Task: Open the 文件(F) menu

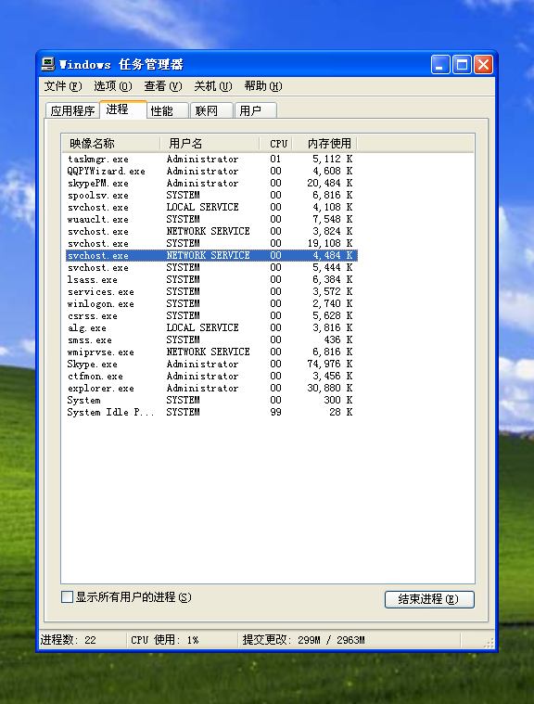Action: tap(63, 85)
